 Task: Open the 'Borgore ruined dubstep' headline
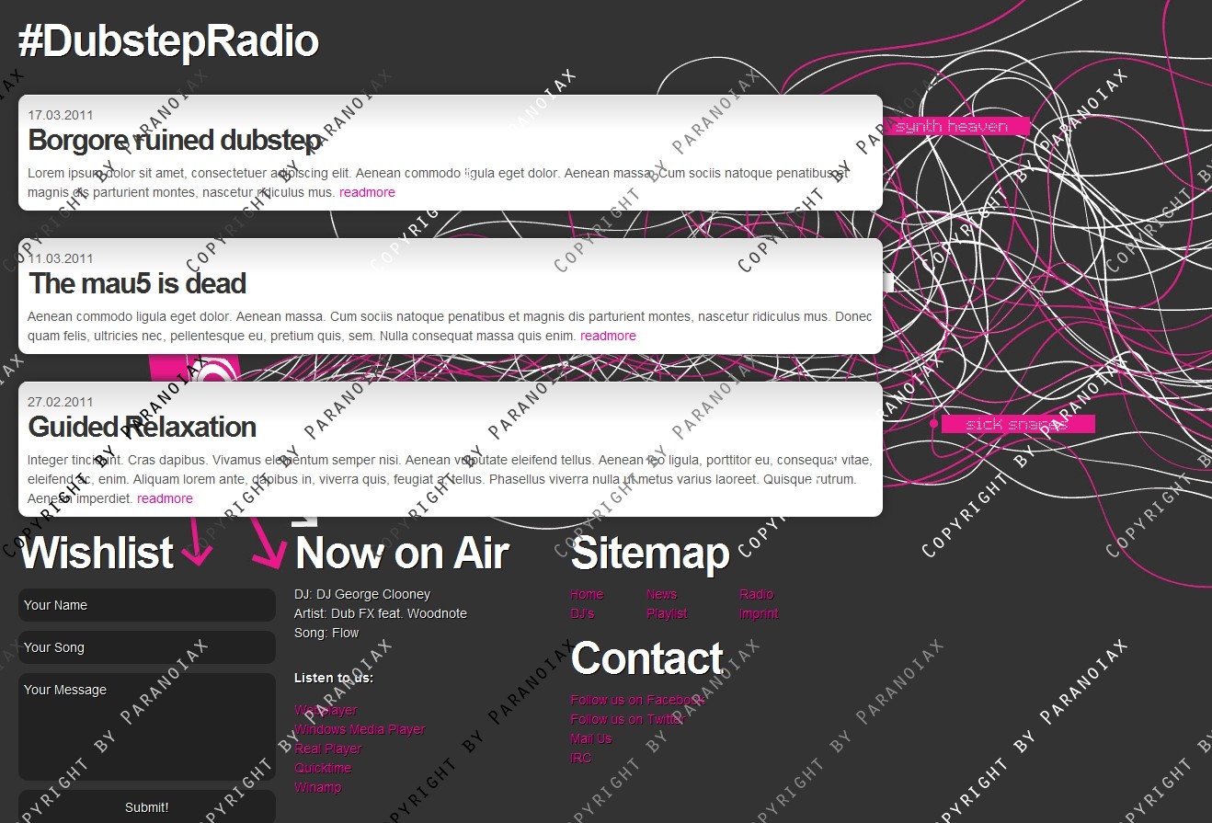(x=175, y=140)
